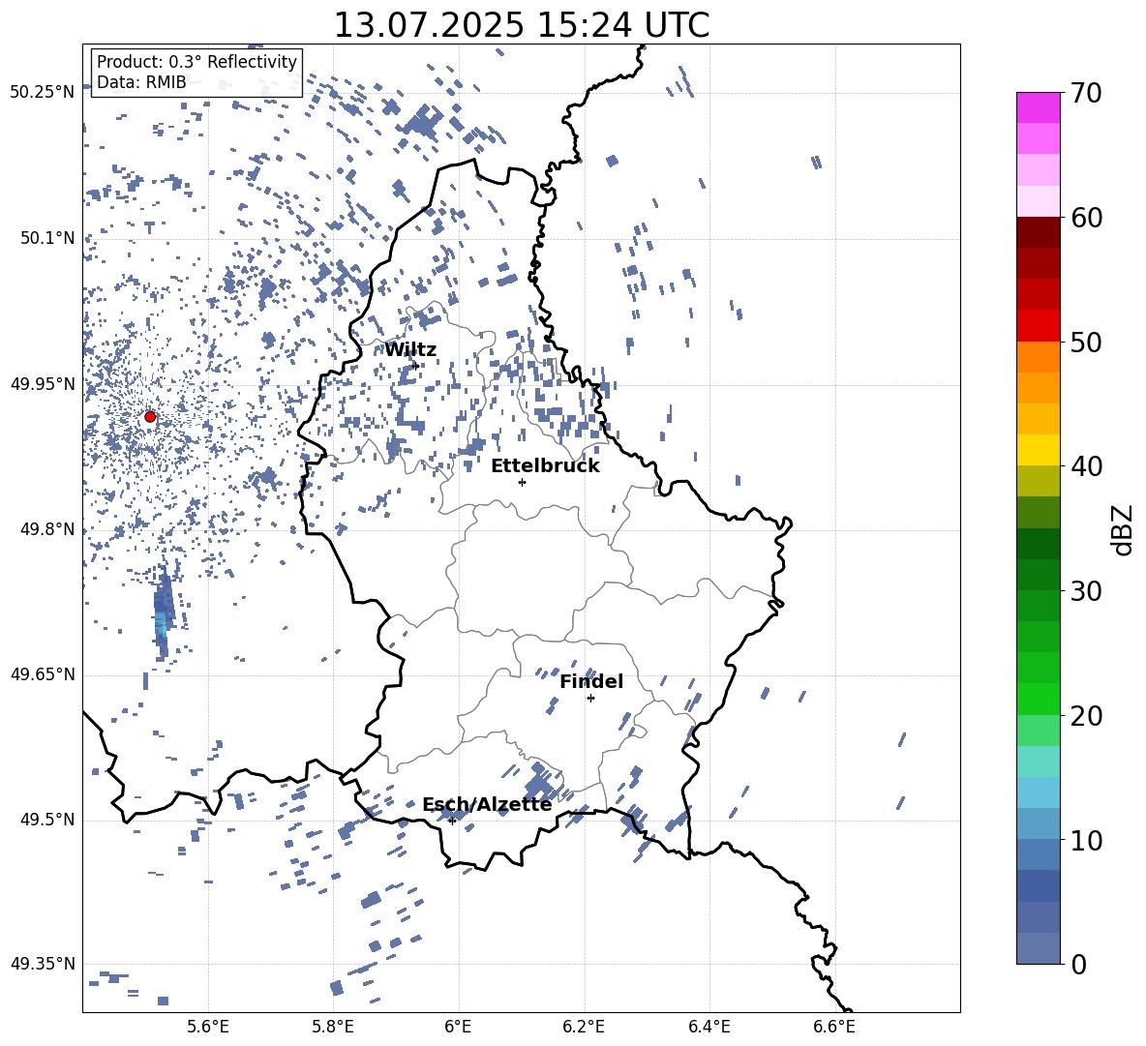1146x1046 pixels.
Task: Click the 49.5°N latitude label
Action: click(x=47, y=820)
